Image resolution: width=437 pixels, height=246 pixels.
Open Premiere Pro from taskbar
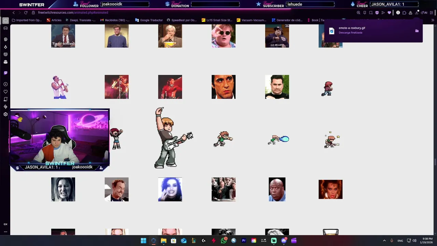(244, 241)
